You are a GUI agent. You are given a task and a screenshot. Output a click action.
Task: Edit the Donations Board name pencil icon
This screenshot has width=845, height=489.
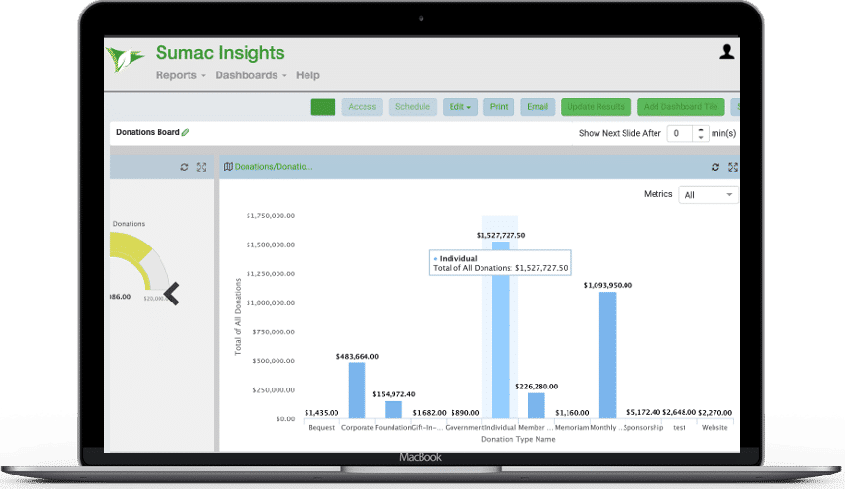pyautogui.click(x=186, y=132)
